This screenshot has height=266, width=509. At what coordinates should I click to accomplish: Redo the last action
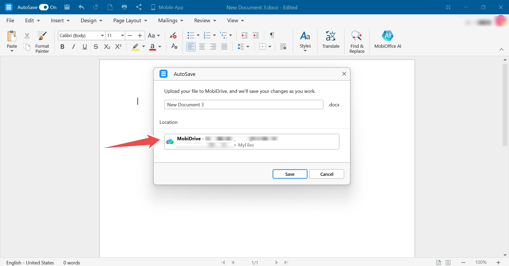(96, 7)
